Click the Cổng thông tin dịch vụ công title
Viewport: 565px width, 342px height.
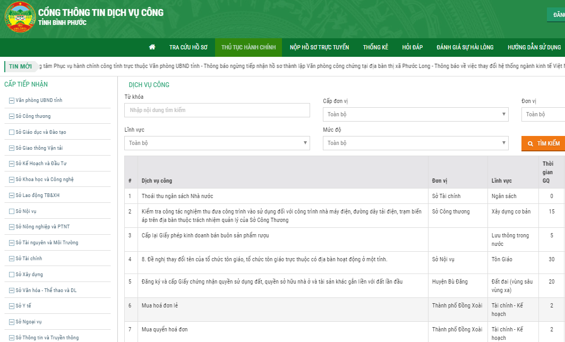[101, 13]
